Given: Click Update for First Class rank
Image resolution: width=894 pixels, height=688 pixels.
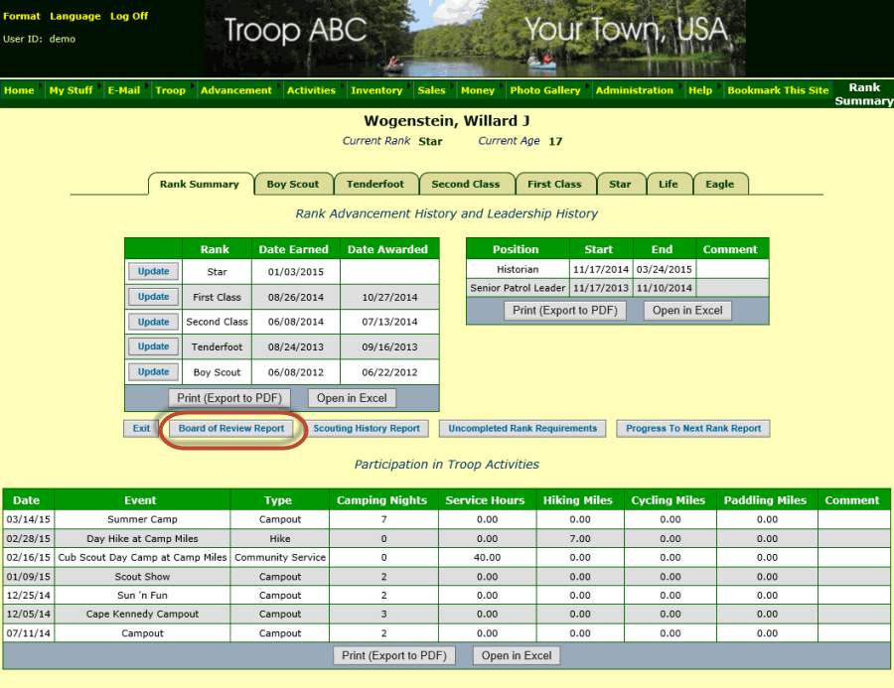Looking at the screenshot, I should pos(153,297).
